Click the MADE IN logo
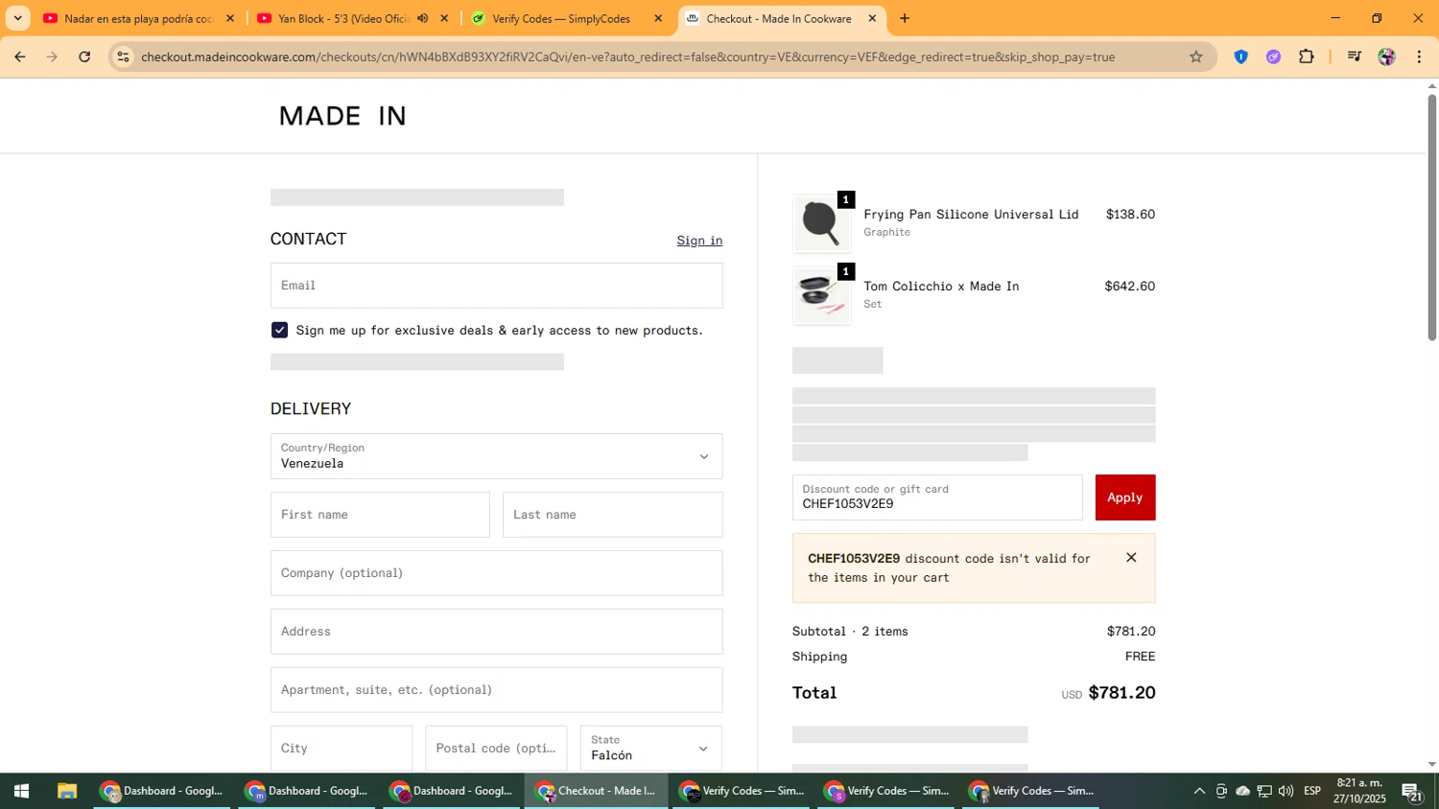 click(x=342, y=116)
